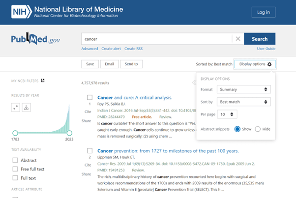Click the 'Roy PS, Saikia BJ.' authors line

click(x=112, y=104)
